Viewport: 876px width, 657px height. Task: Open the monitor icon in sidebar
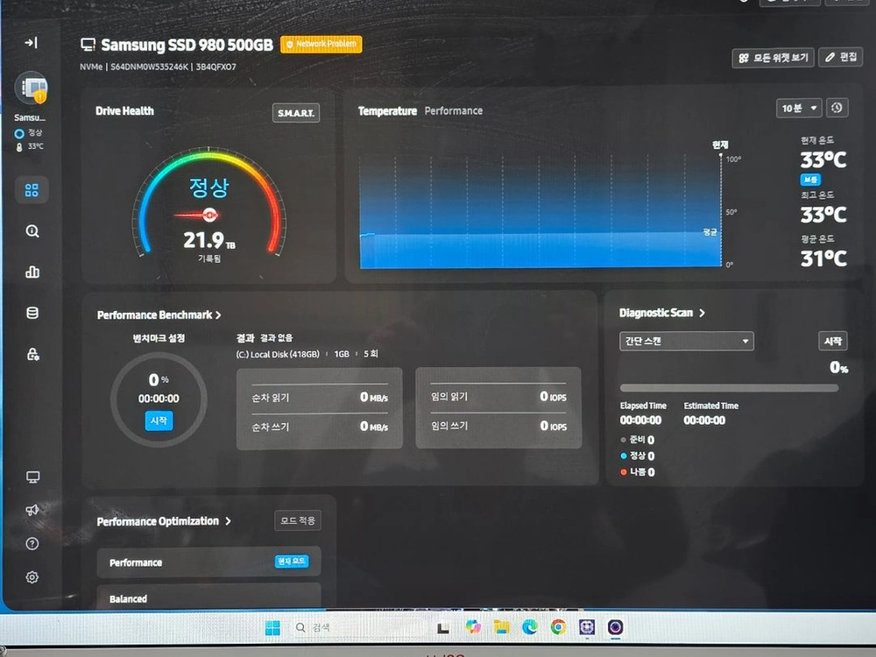pos(33,477)
